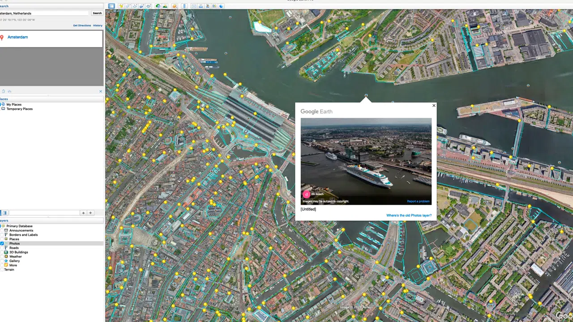Enable the 3D Buildings layer checkbox
573x322 pixels.
coord(2,252)
